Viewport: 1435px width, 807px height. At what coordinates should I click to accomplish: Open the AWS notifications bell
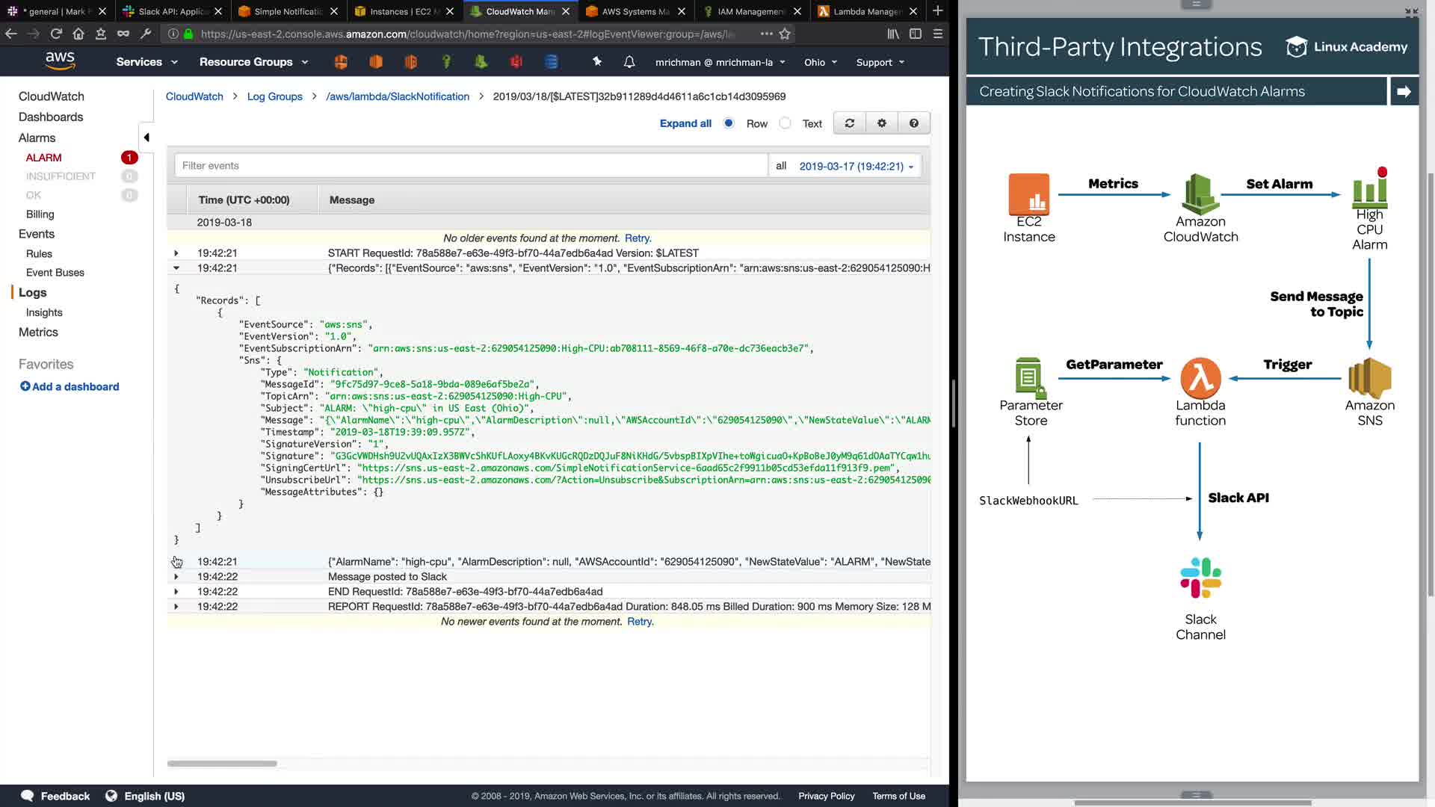[x=629, y=62]
